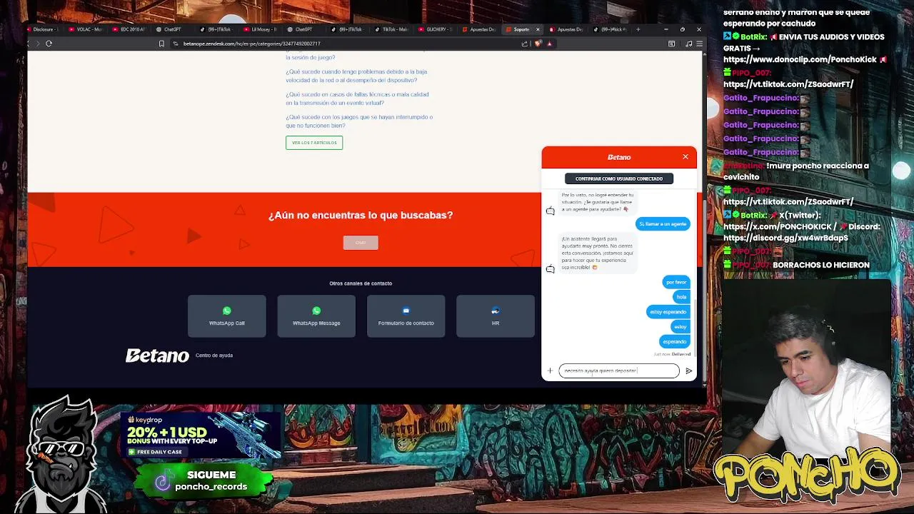Click the discord.gg link in stream chat

785,238
